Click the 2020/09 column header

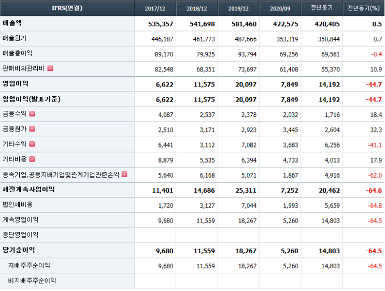point(280,8)
